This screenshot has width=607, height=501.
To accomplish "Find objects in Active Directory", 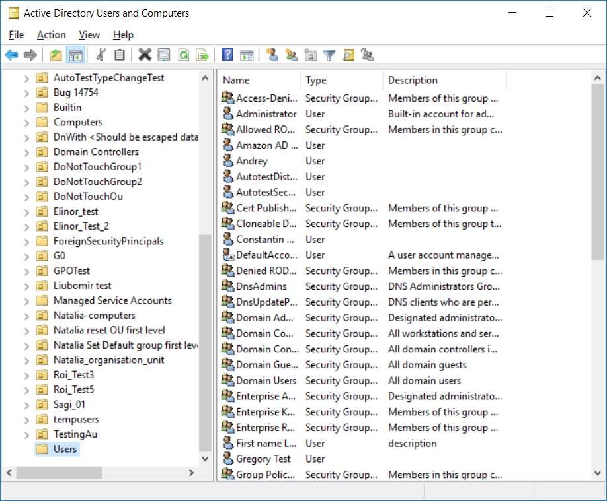I will point(348,55).
